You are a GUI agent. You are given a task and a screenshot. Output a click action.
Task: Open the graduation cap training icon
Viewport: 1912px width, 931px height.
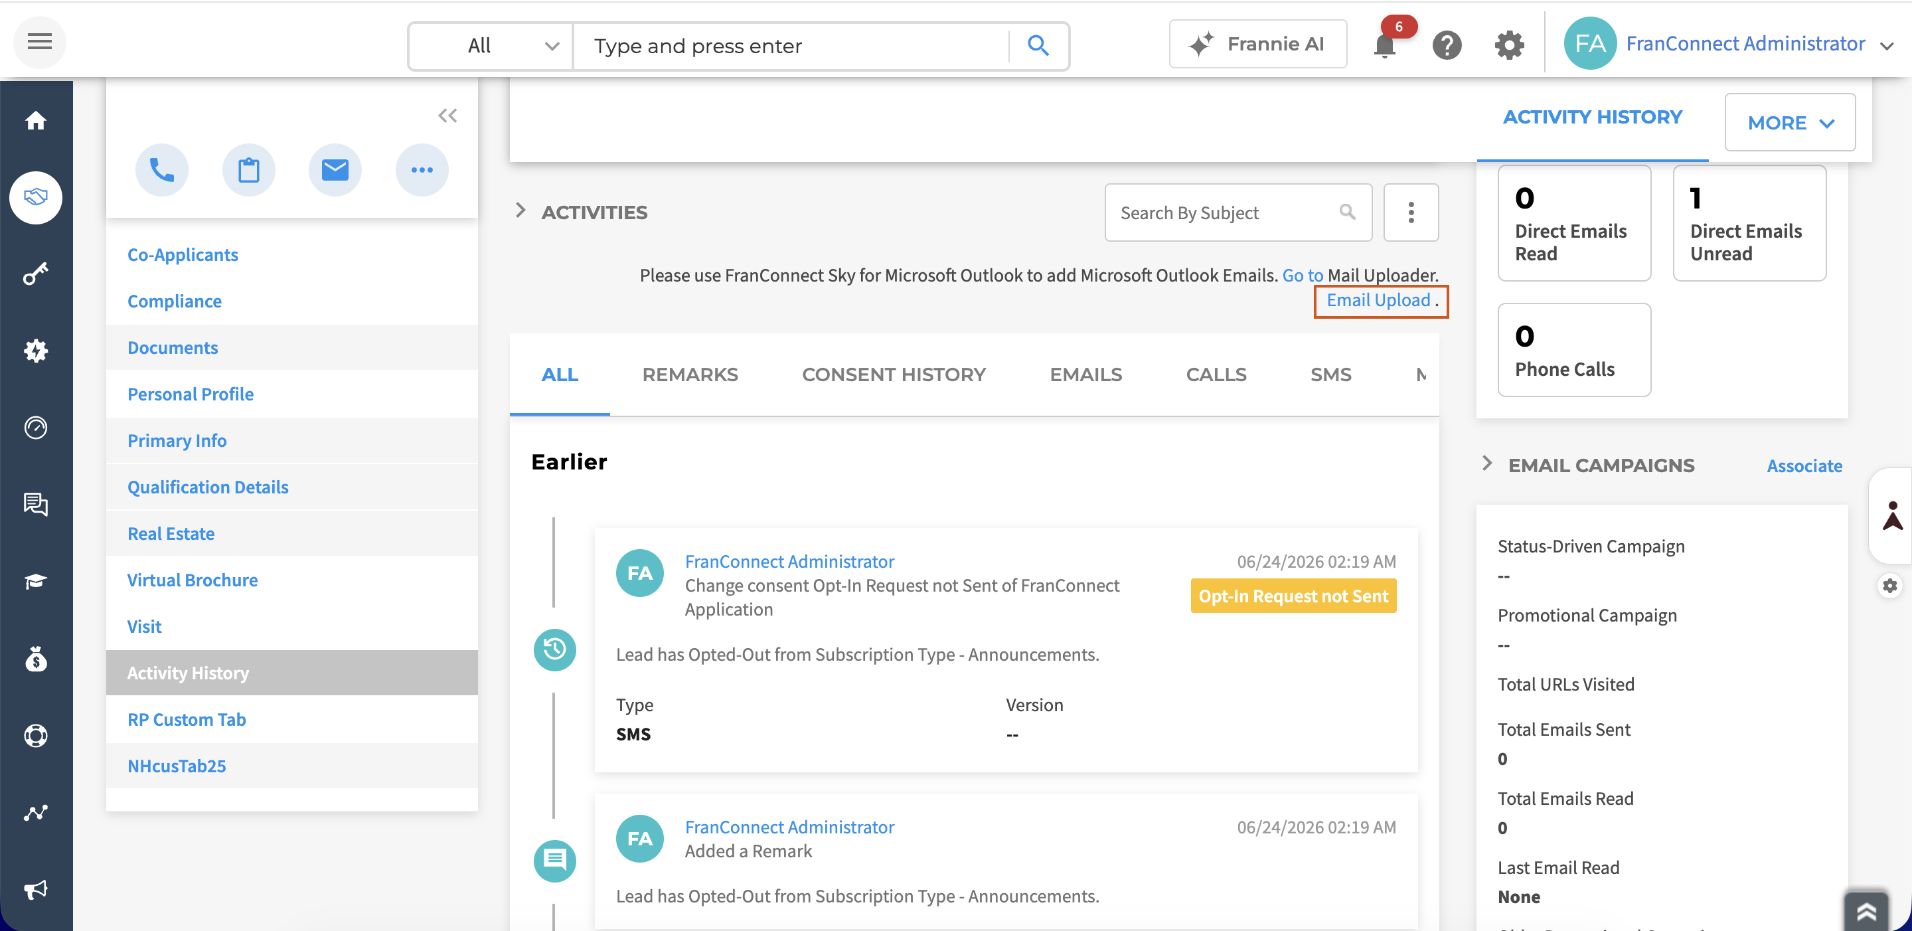[36, 581]
